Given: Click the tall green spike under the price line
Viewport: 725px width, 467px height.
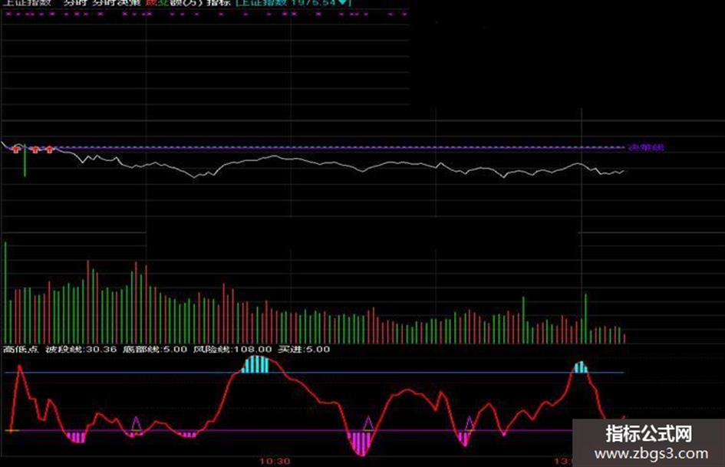Looking at the screenshot, I should [x=25, y=163].
